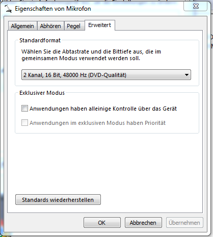Switch to the Allgemein tab
The image size is (213, 237).
22,26
